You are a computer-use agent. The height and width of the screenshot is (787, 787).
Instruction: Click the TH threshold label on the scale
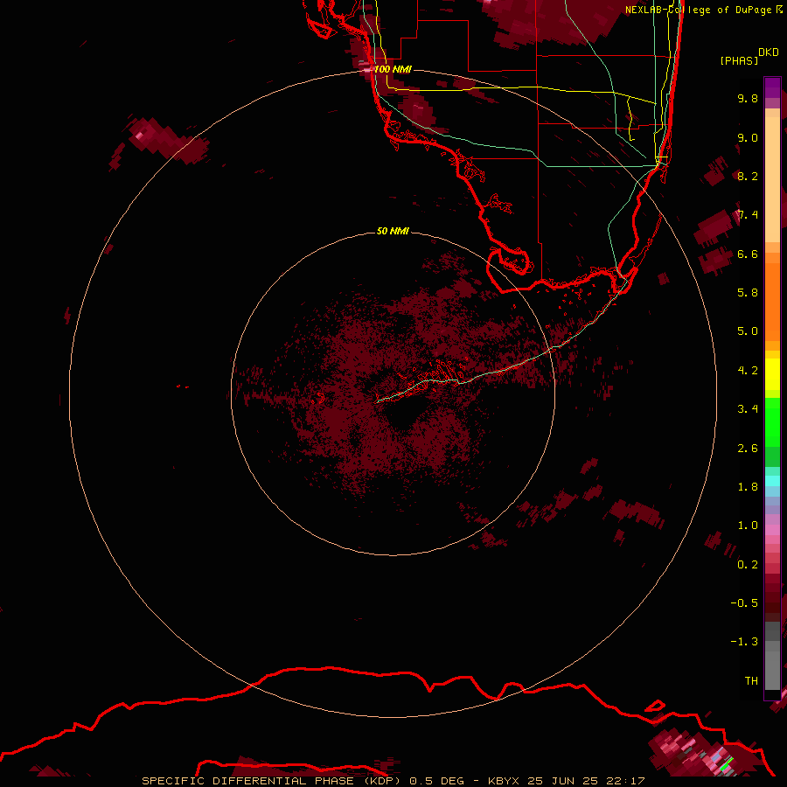coord(751,680)
